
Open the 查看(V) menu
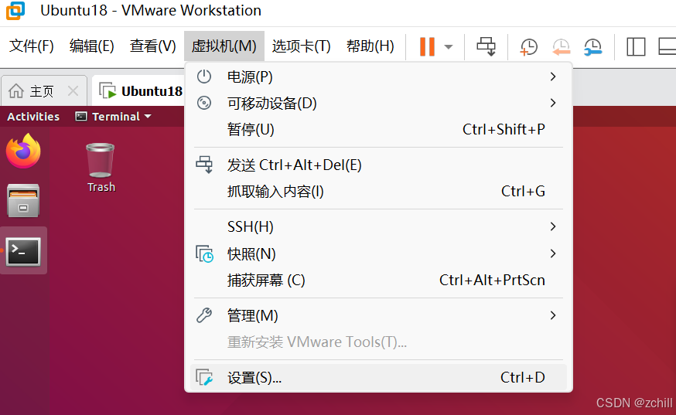click(152, 46)
